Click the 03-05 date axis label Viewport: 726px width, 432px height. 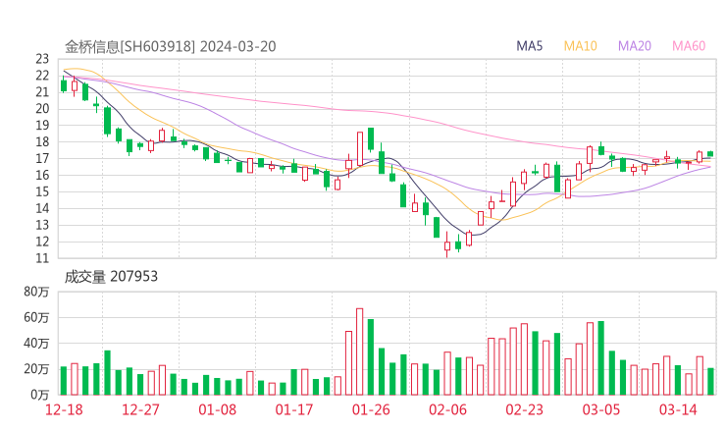coord(601,409)
